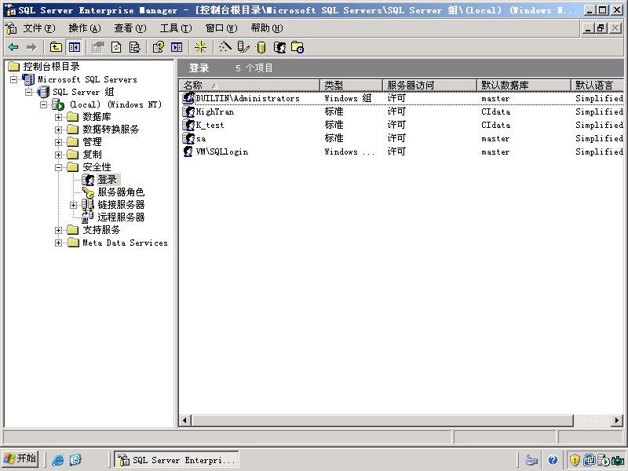Expand the 链接服务器 node
The height and width of the screenshot is (471, 628).
[x=73, y=205]
